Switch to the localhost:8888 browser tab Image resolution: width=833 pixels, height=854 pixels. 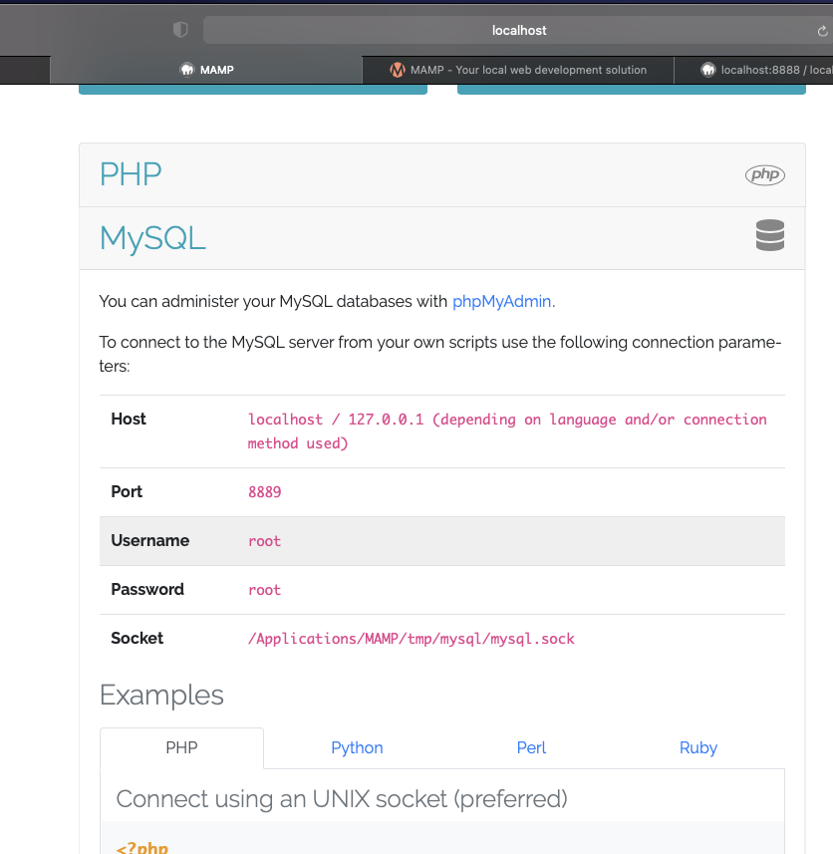pos(753,70)
